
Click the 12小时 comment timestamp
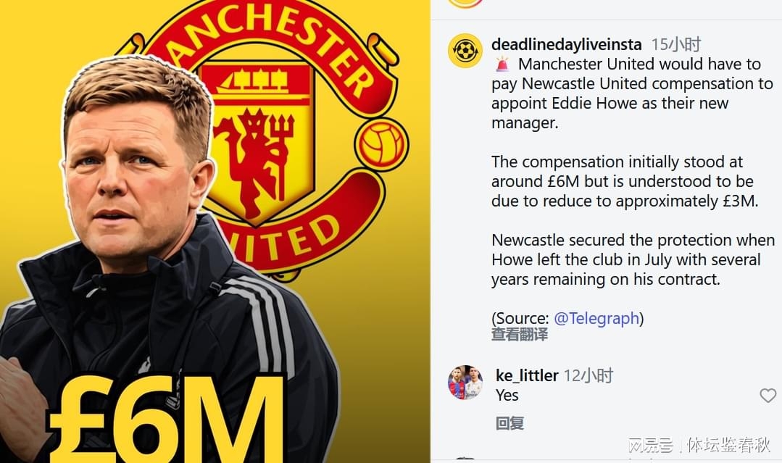(x=588, y=375)
